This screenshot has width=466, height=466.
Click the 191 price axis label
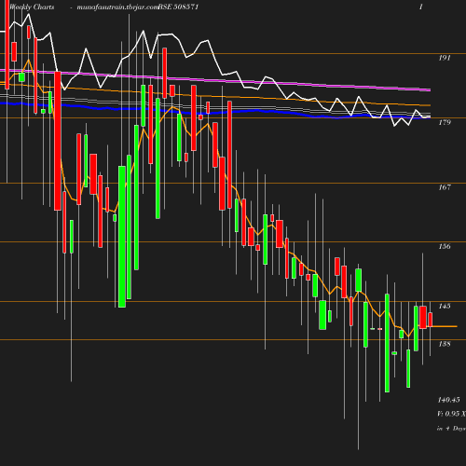(445, 58)
